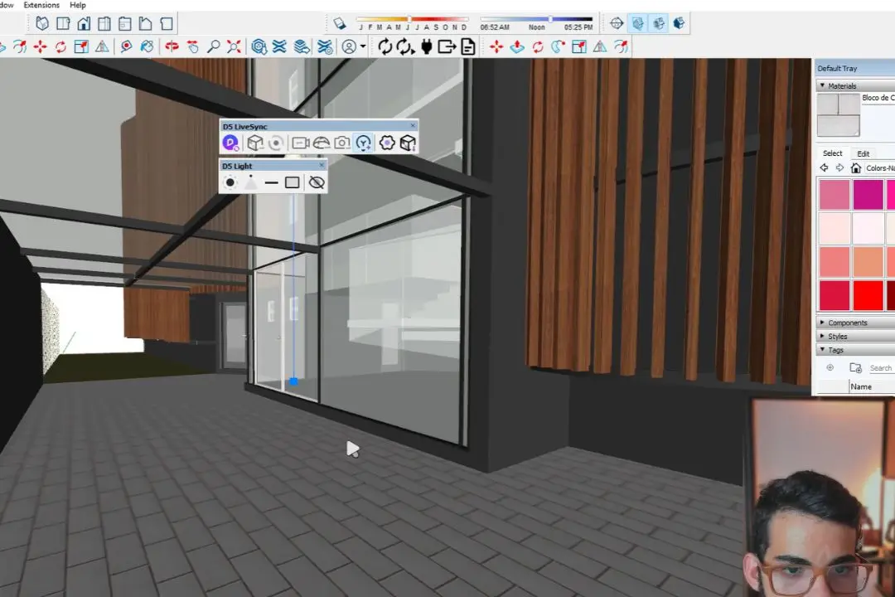Click D5 LiveSync model sync cube icon

[x=255, y=143]
